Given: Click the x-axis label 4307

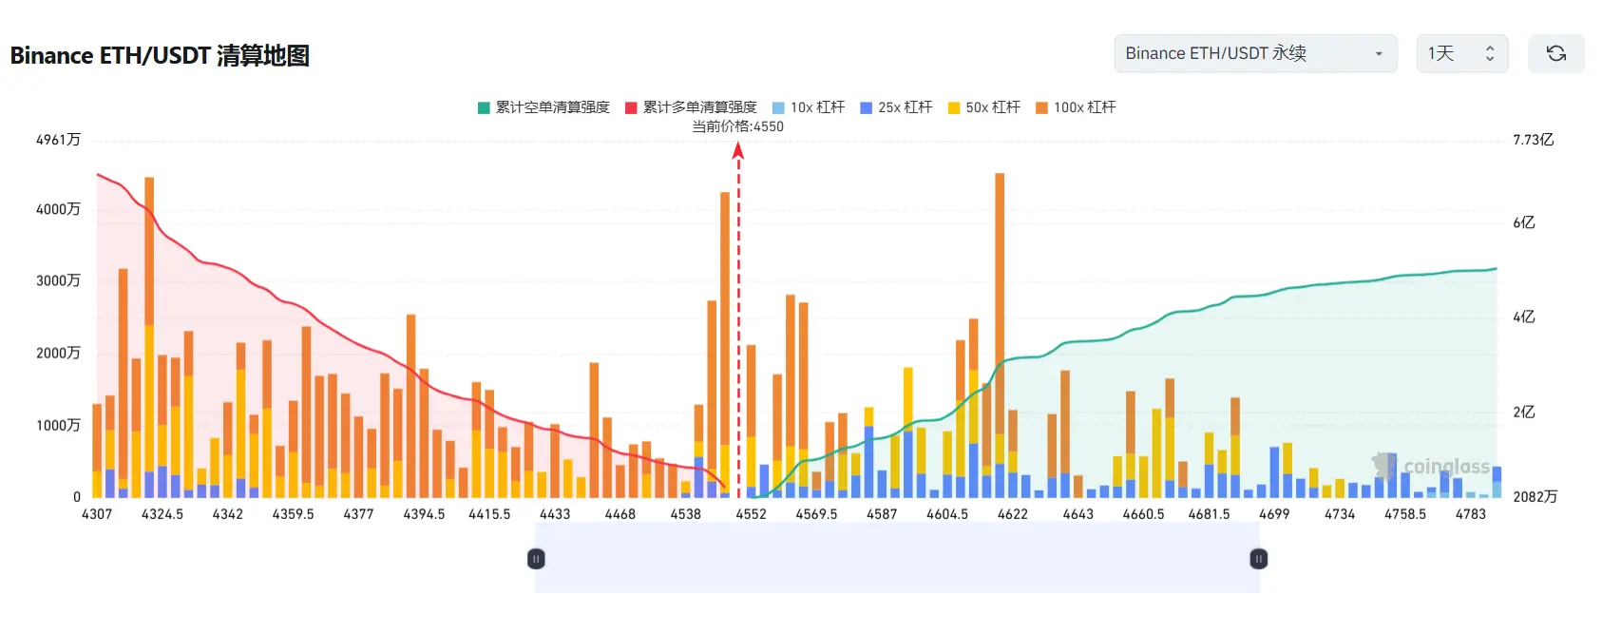Looking at the screenshot, I should click(97, 514).
